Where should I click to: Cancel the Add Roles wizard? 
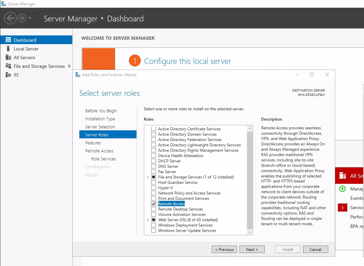tap(315, 249)
